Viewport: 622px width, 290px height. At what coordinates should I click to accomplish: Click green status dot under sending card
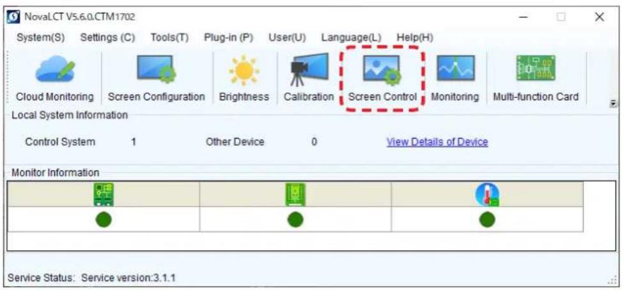pyautogui.click(x=104, y=220)
